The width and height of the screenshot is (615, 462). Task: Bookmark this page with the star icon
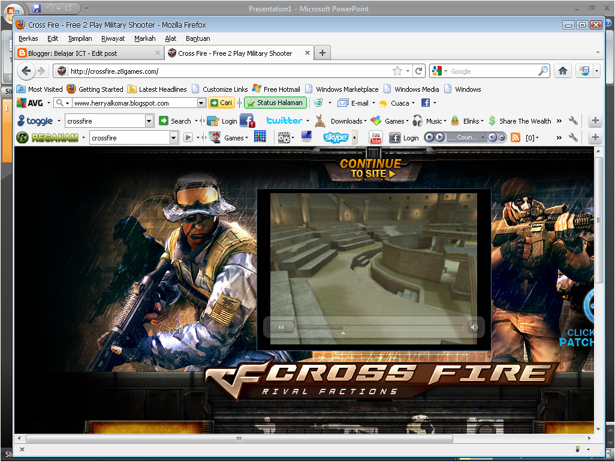[397, 71]
